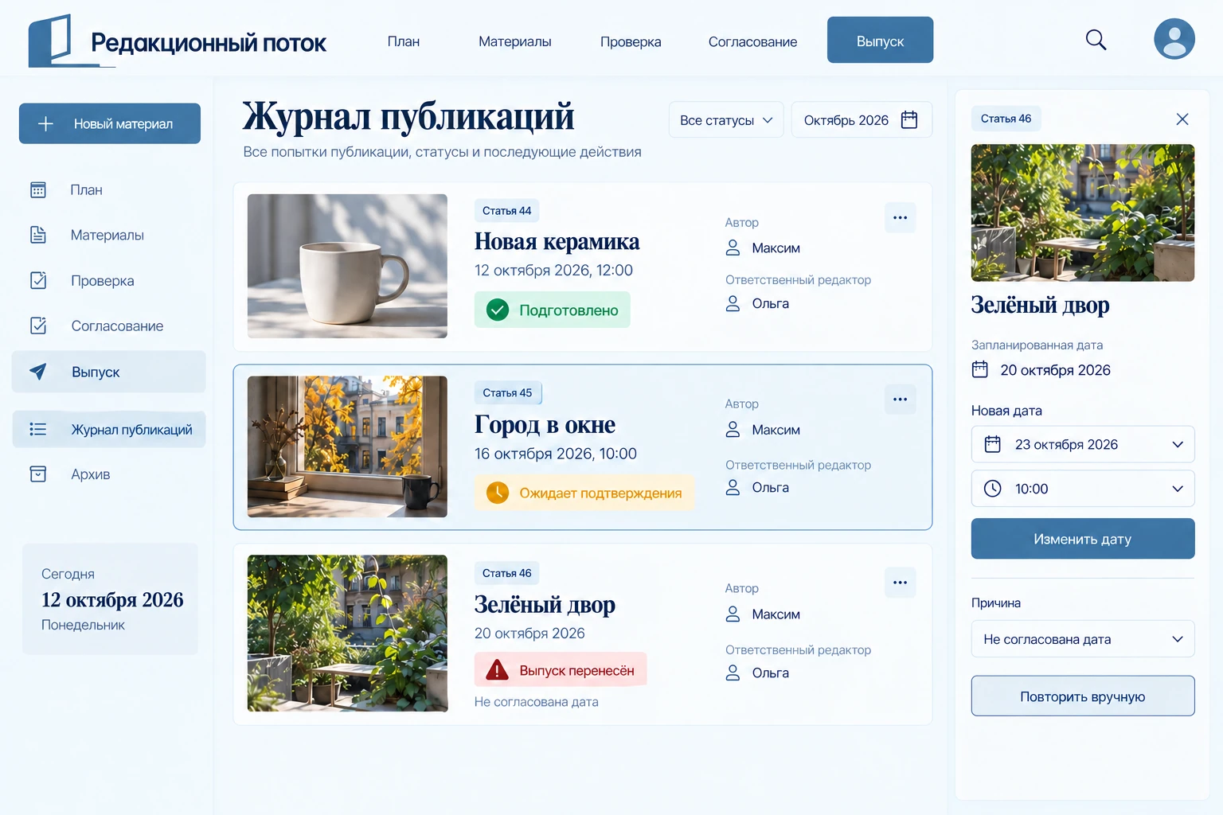Click the window view thumbnail of Статья 45
Screen dimensions: 1223x815
click(347, 446)
